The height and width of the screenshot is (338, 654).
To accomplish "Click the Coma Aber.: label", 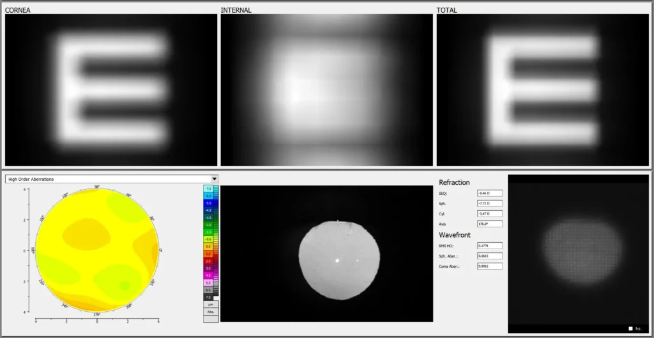I will pos(449,266).
